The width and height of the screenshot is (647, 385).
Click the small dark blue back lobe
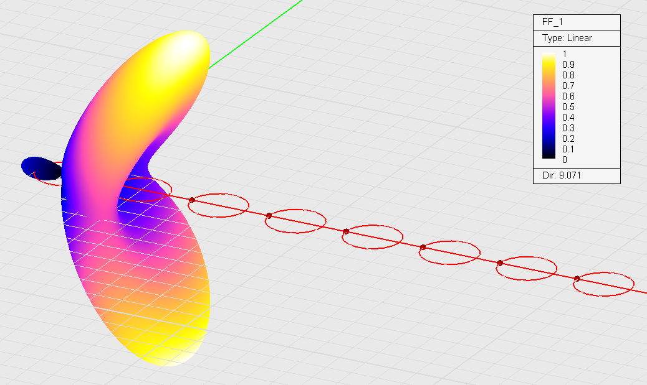pos(41,168)
